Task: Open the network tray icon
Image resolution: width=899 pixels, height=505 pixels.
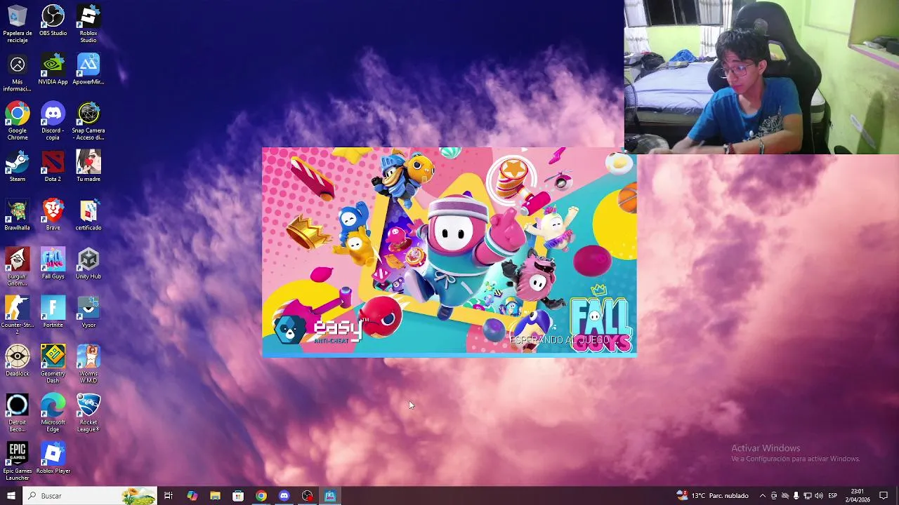Action: (x=807, y=496)
